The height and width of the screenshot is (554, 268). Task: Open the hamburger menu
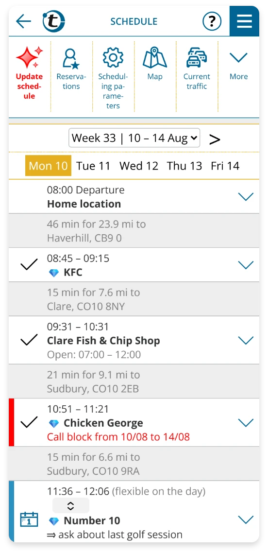244,21
